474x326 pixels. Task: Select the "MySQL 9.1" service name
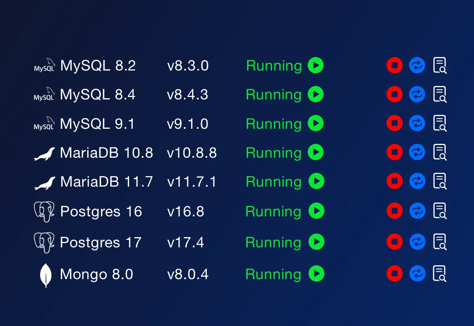click(97, 123)
